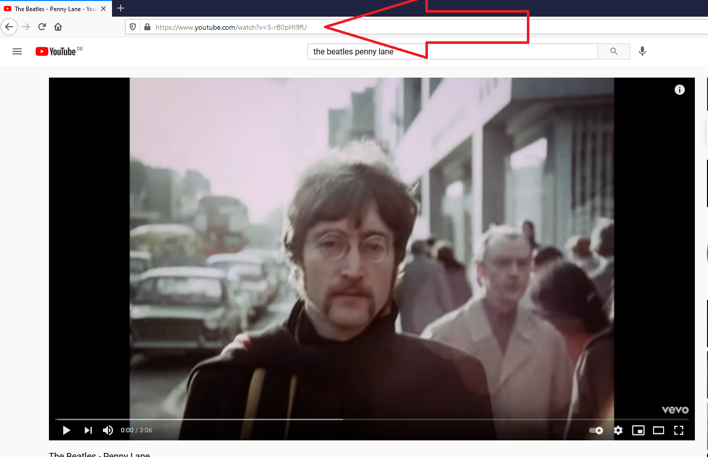Click the 0:00 / 3:06 time display

tap(136, 430)
